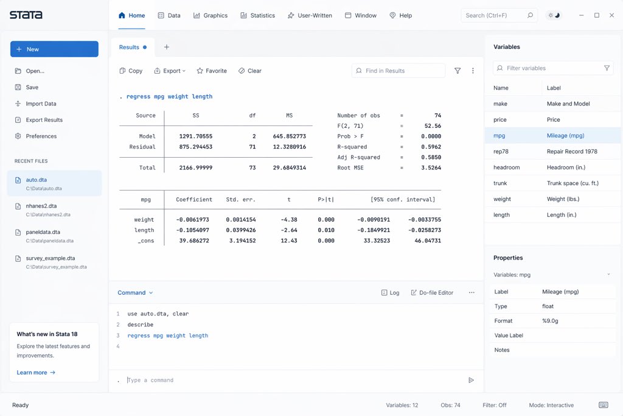
Task: Select the trunk variable
Action: pyautogui.click(x=553, y=183)
